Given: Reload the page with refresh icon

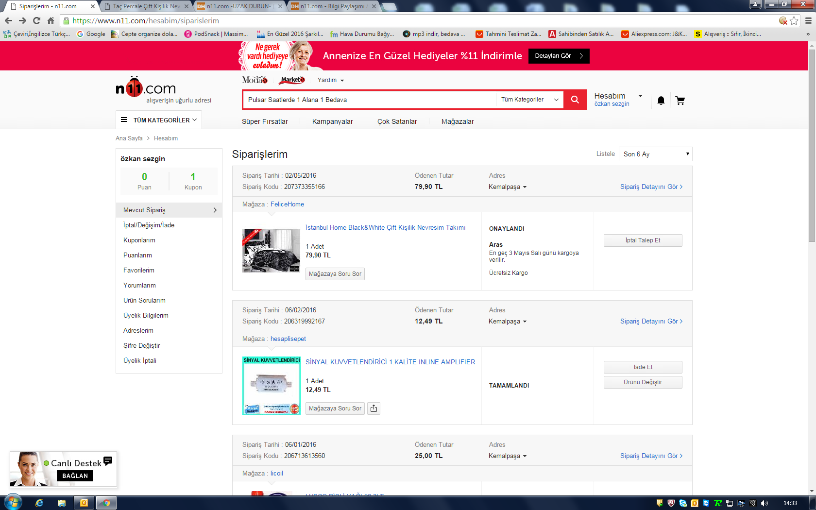Looking at the screenshot, I should (x=36, y=20).
